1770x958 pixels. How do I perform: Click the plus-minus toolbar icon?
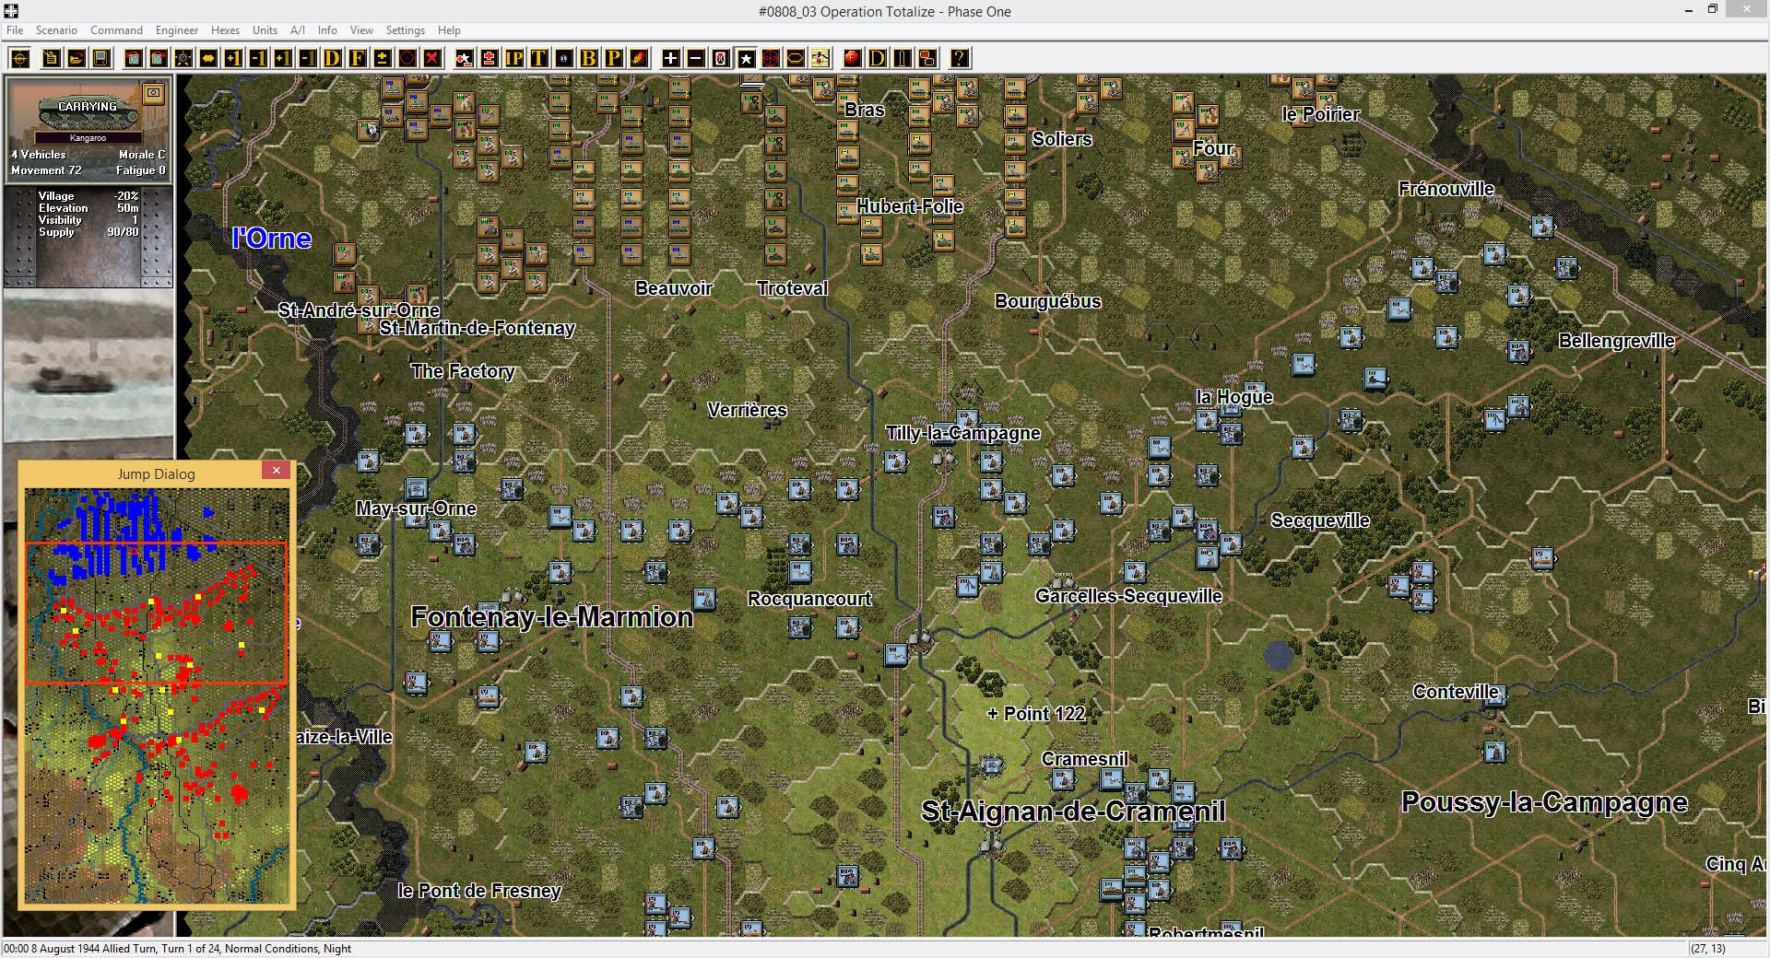[383, 59]
